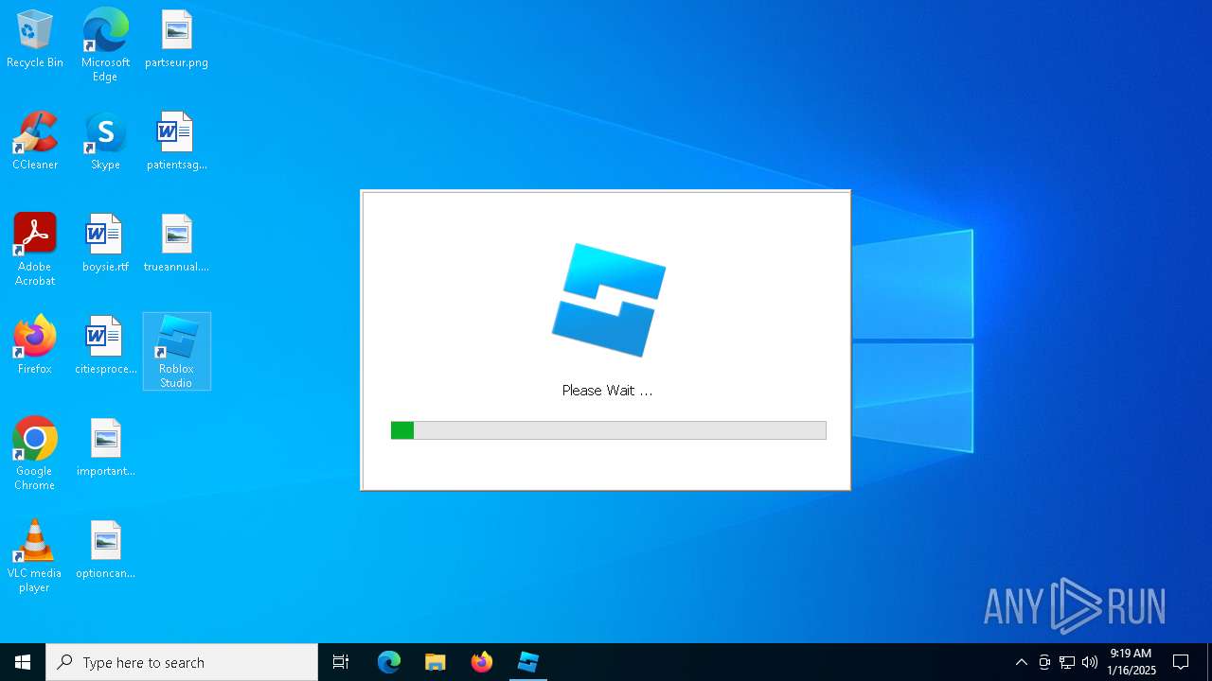Select the Microsoft Edge desktop shortcut

pyautogui.click(x=105, y=45)
